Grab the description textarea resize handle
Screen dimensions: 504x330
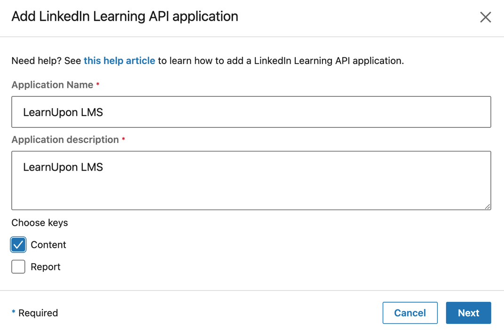click(488, 207)
